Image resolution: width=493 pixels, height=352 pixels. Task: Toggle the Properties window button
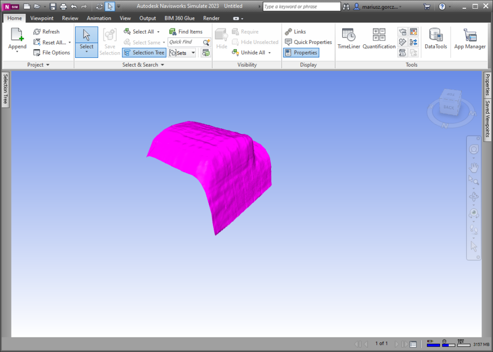(x=301, y=53)
